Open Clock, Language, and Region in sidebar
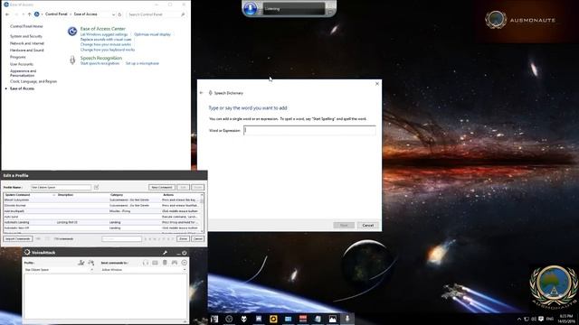Screen dimensions: 579x325 coord(33,81)
